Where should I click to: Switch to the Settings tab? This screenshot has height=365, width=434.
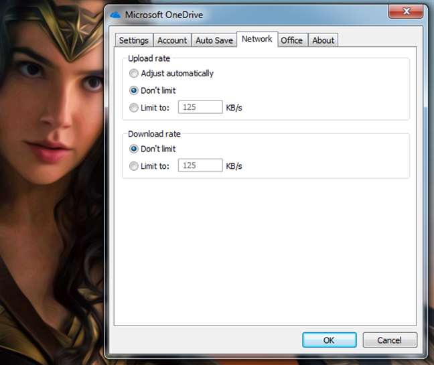pos(134,40)
